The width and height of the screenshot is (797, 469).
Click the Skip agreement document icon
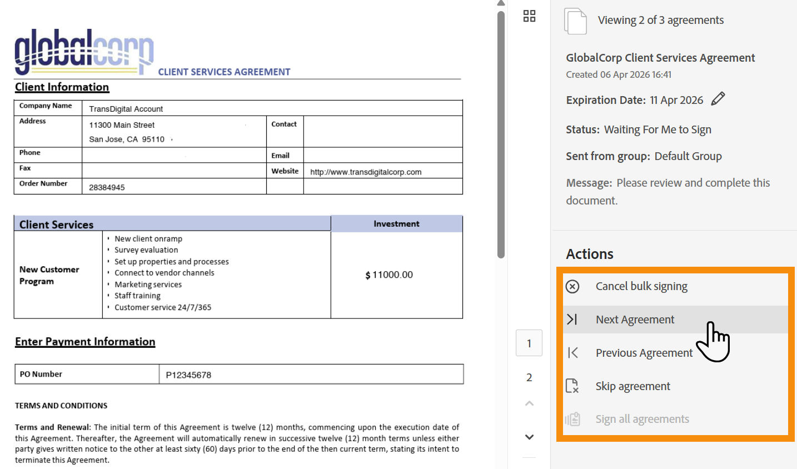pos(572,386)
